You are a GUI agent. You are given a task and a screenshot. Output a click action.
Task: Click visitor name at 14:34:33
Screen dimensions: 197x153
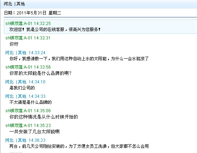[16, 96]
